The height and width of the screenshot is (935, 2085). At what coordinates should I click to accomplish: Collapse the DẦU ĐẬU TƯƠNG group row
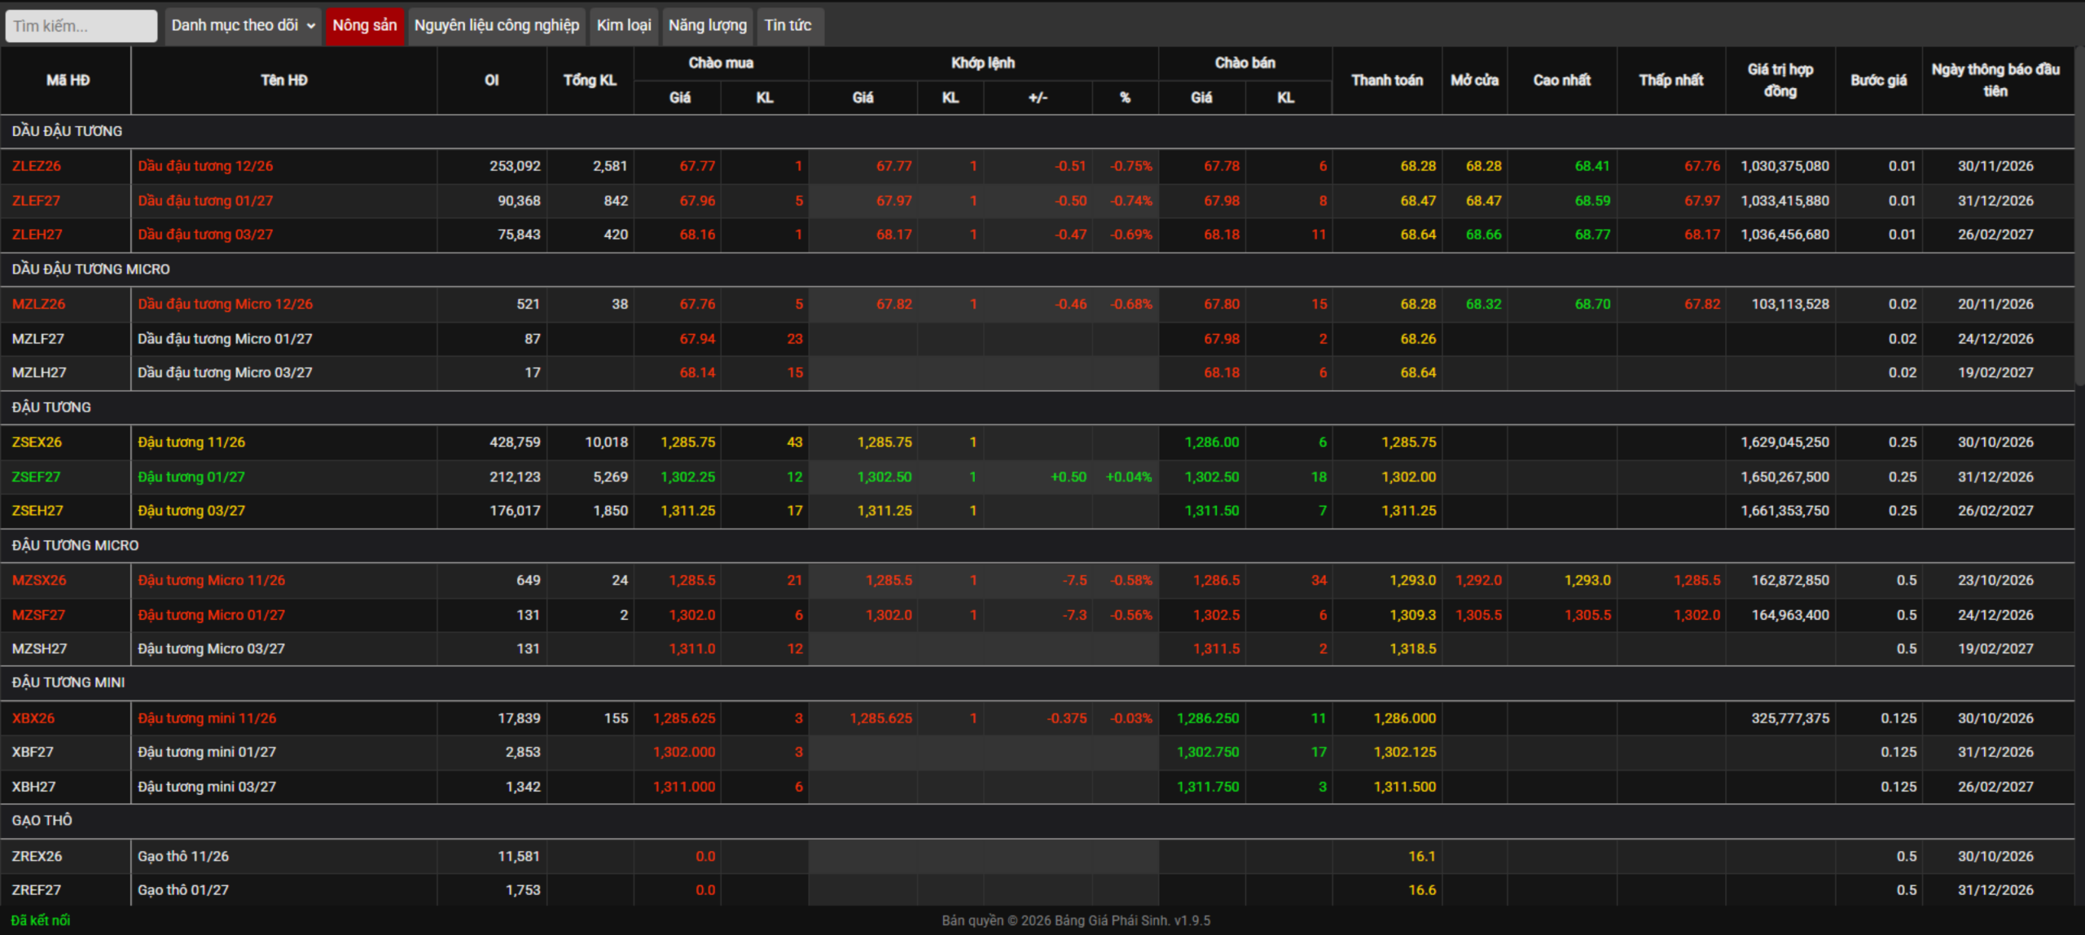[x=1038, y=131]
